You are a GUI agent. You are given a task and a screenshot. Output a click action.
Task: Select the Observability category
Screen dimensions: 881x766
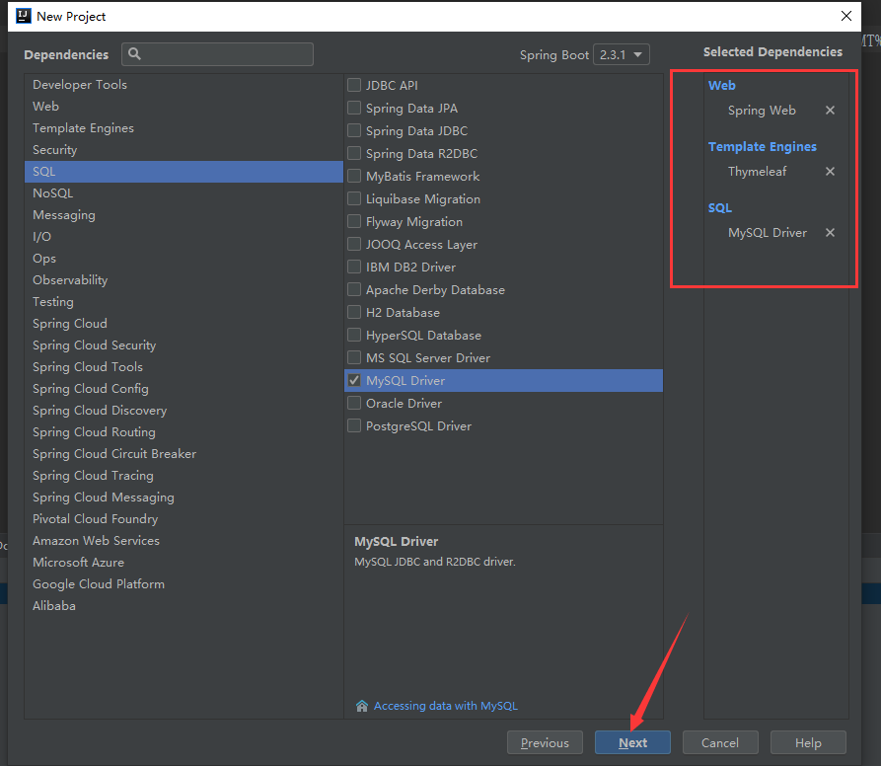pyautogui.click(x=184, y=280)
